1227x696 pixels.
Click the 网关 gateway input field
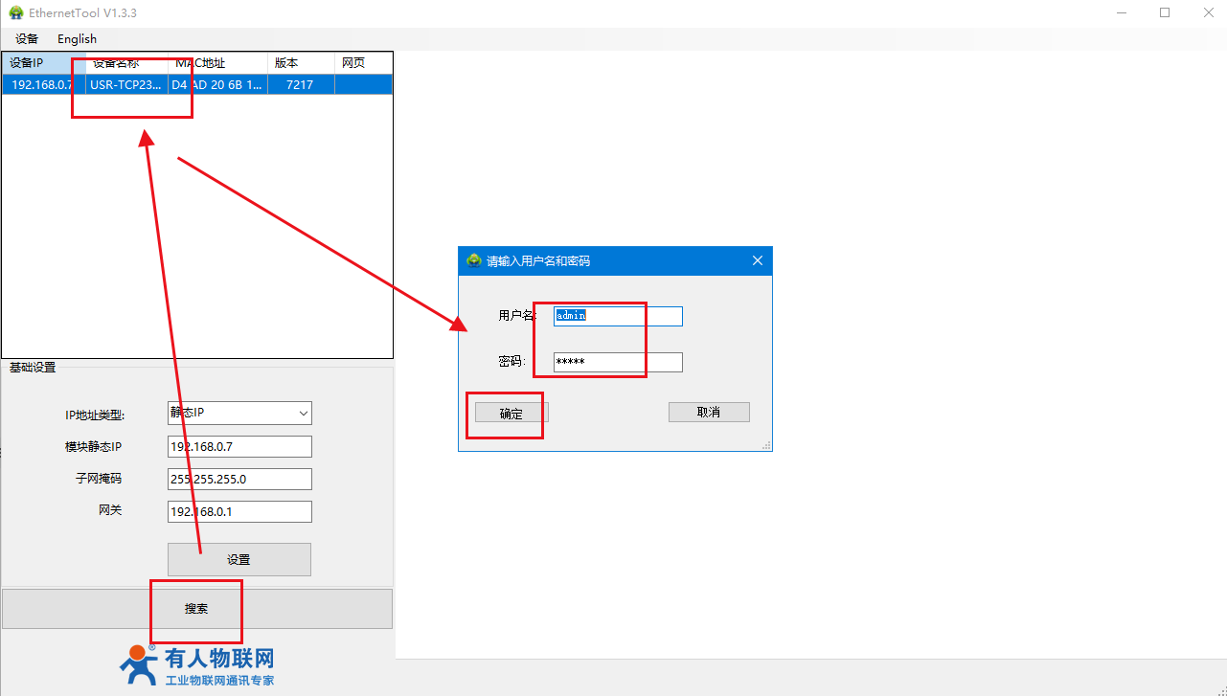[239, 511]
